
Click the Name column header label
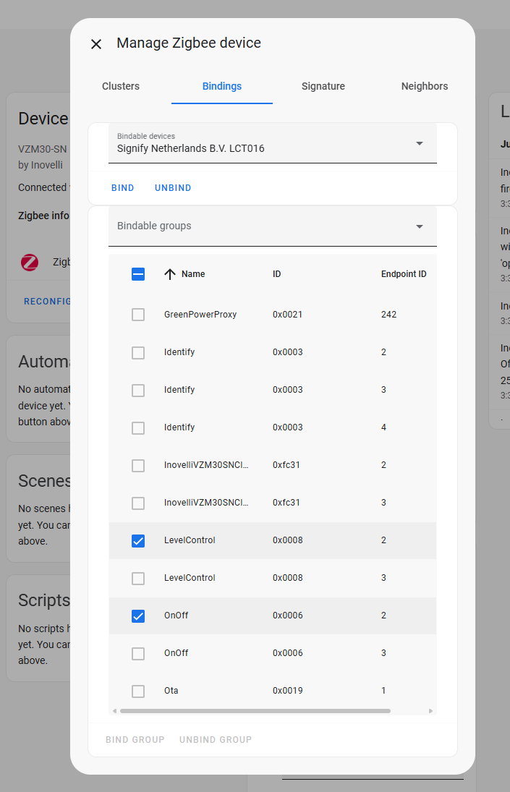(193, 274)
